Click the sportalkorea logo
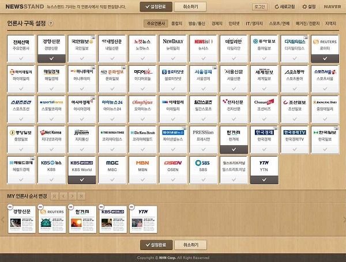Image resolution: width=346 pixels, height=262 pixels. [51, 102]
